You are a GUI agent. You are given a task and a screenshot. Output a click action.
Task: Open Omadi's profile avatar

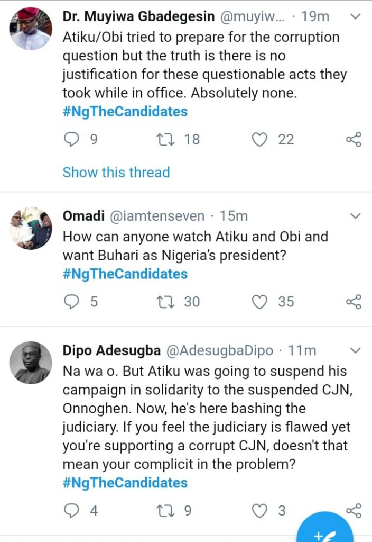tap(31, 228)
